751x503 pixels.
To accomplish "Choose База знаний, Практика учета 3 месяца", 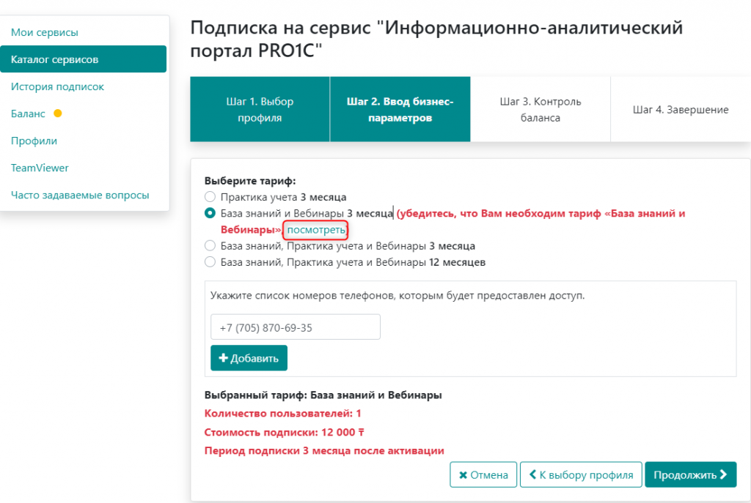I will (210, 246).
